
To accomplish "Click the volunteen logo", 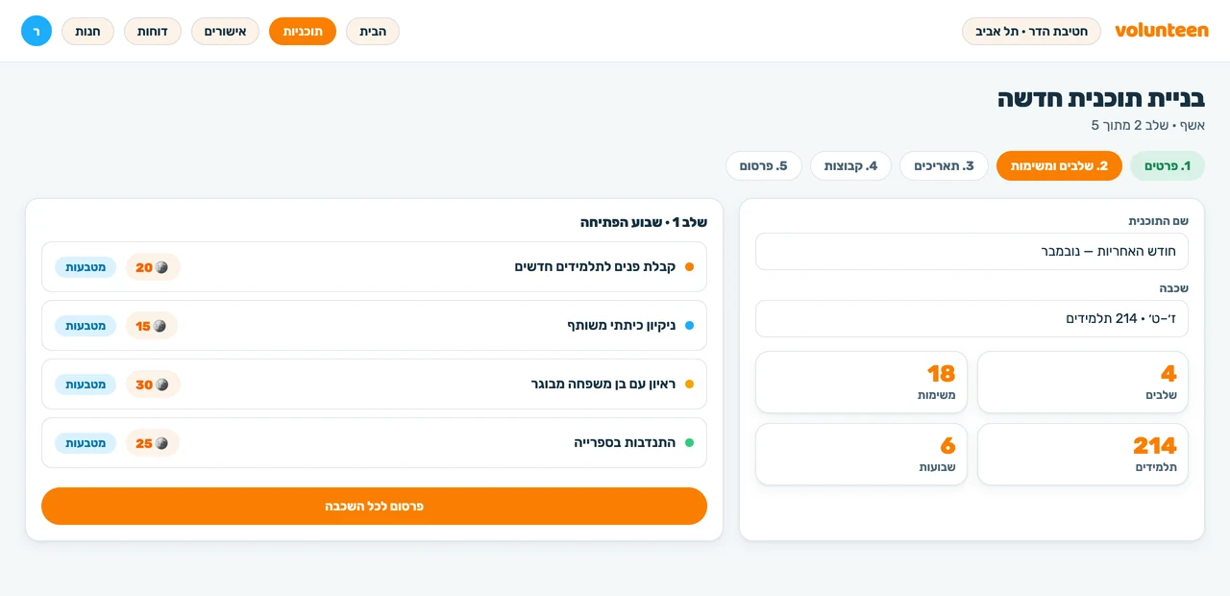I will click(x=1162, y=31).
